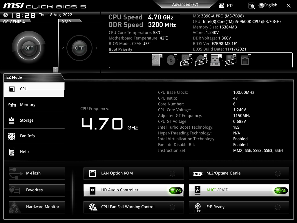
Task: Select the USB floppy boot device icon
Action: (230, 60)
